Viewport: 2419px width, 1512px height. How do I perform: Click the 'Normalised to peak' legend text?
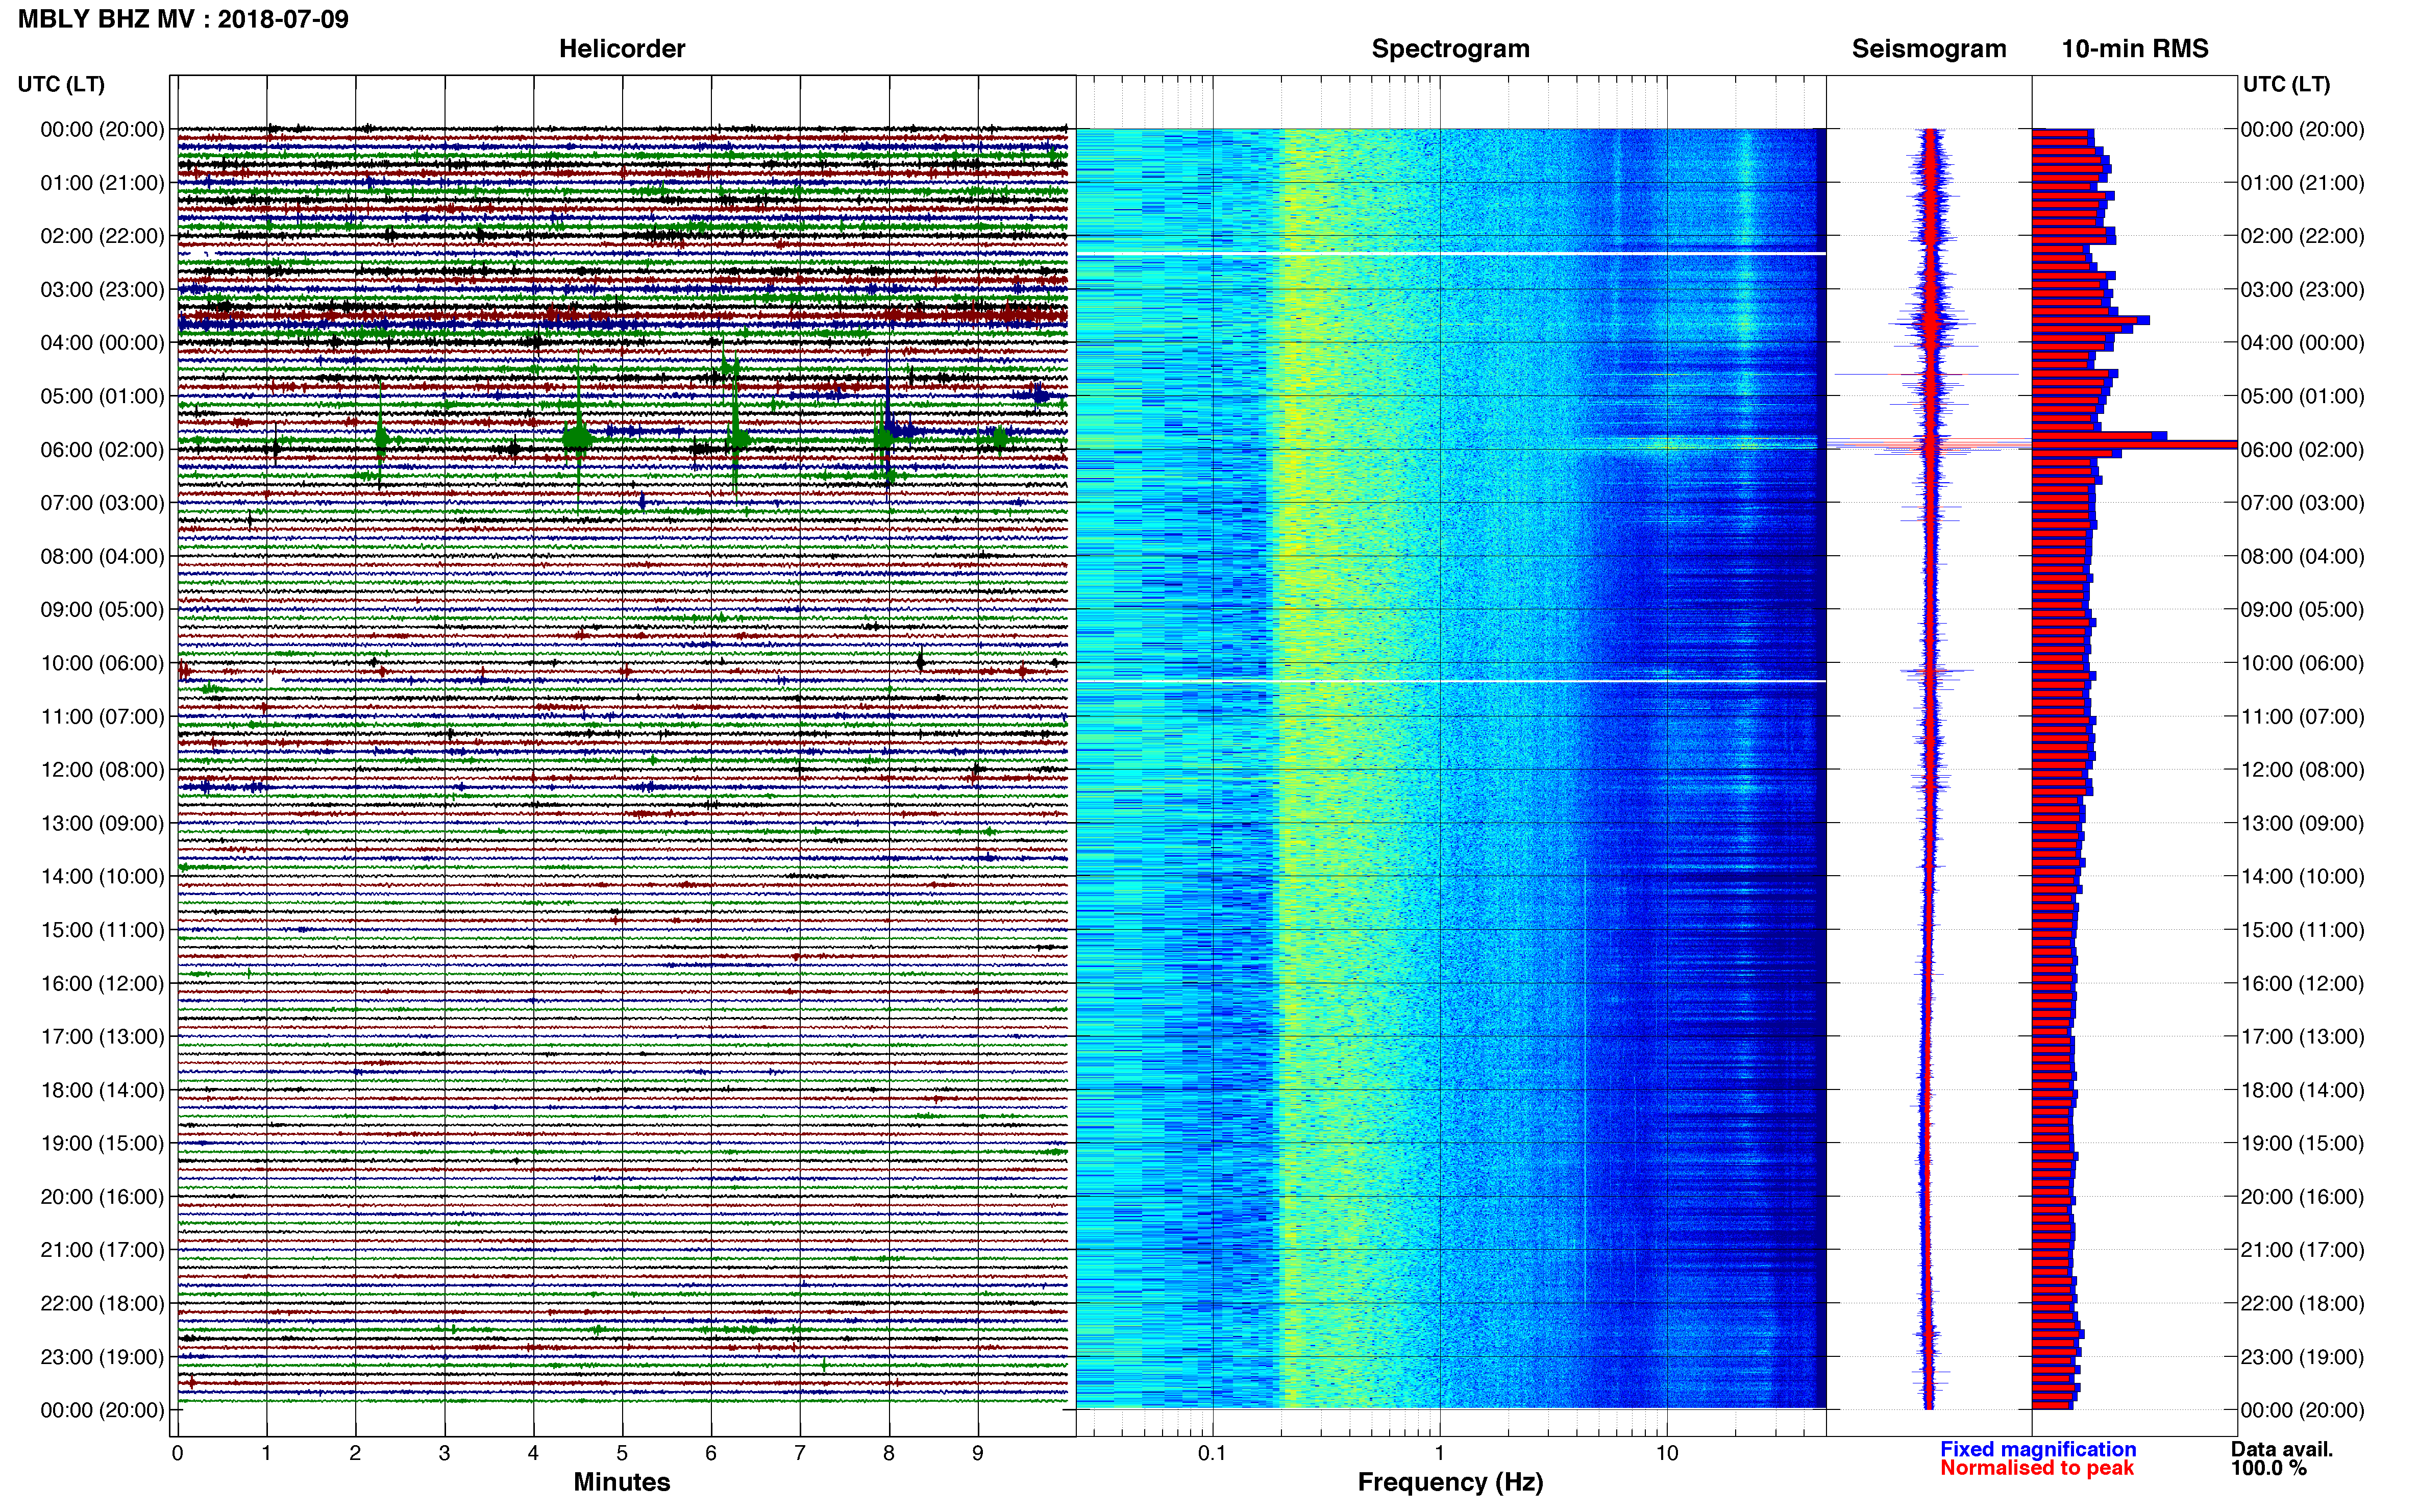pyautogui.click(x=2037, y=1468)
